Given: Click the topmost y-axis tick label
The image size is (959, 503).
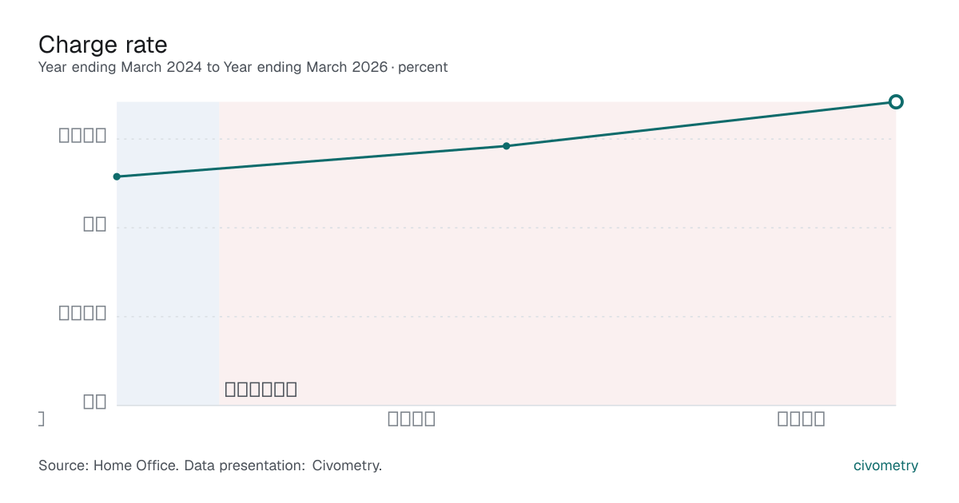Looking at the screenshot, I should click(x=83, y=135).
